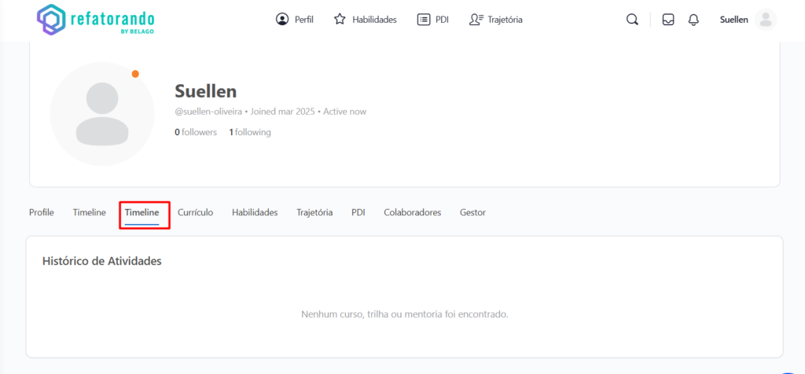Click the orange status dot on avatar

tap(135, 74)
